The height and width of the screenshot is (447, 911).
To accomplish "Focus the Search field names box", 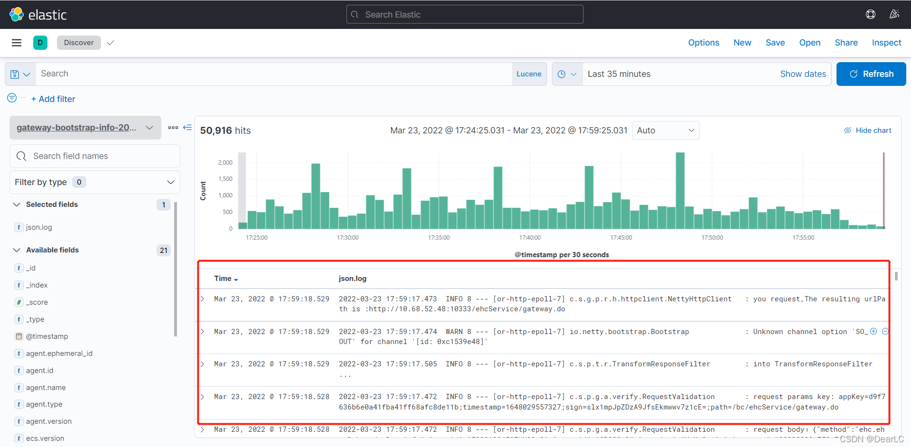I will tap(95, 156).
